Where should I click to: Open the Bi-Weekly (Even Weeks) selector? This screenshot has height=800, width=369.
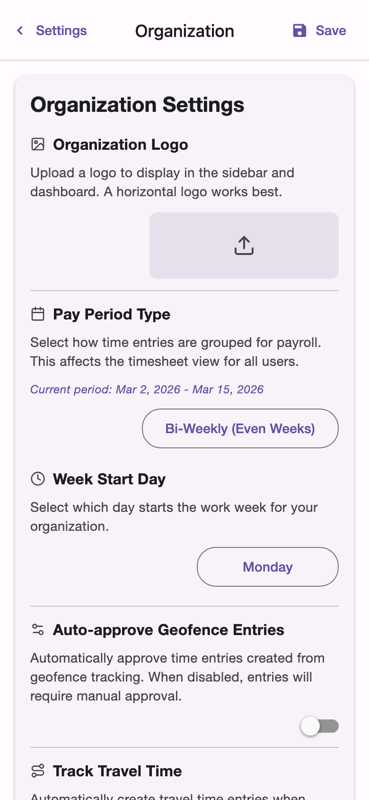(240, 428)
